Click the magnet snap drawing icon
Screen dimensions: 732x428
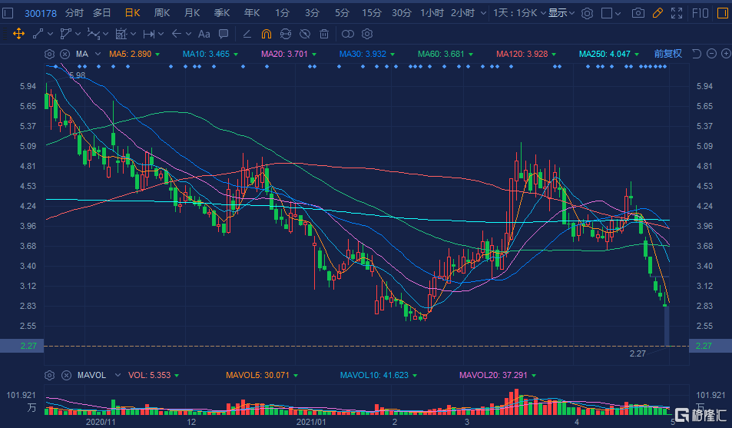click(x=266, y=34)
